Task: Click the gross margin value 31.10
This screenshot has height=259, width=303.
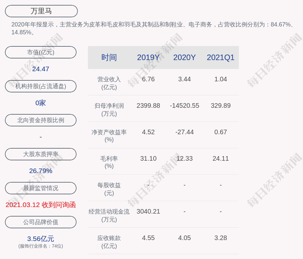Action: click(148, 158)
